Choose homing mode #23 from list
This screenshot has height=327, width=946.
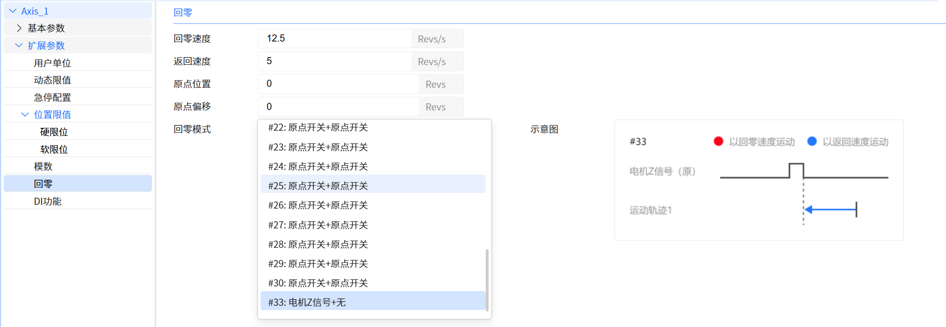tap(373, 147)
